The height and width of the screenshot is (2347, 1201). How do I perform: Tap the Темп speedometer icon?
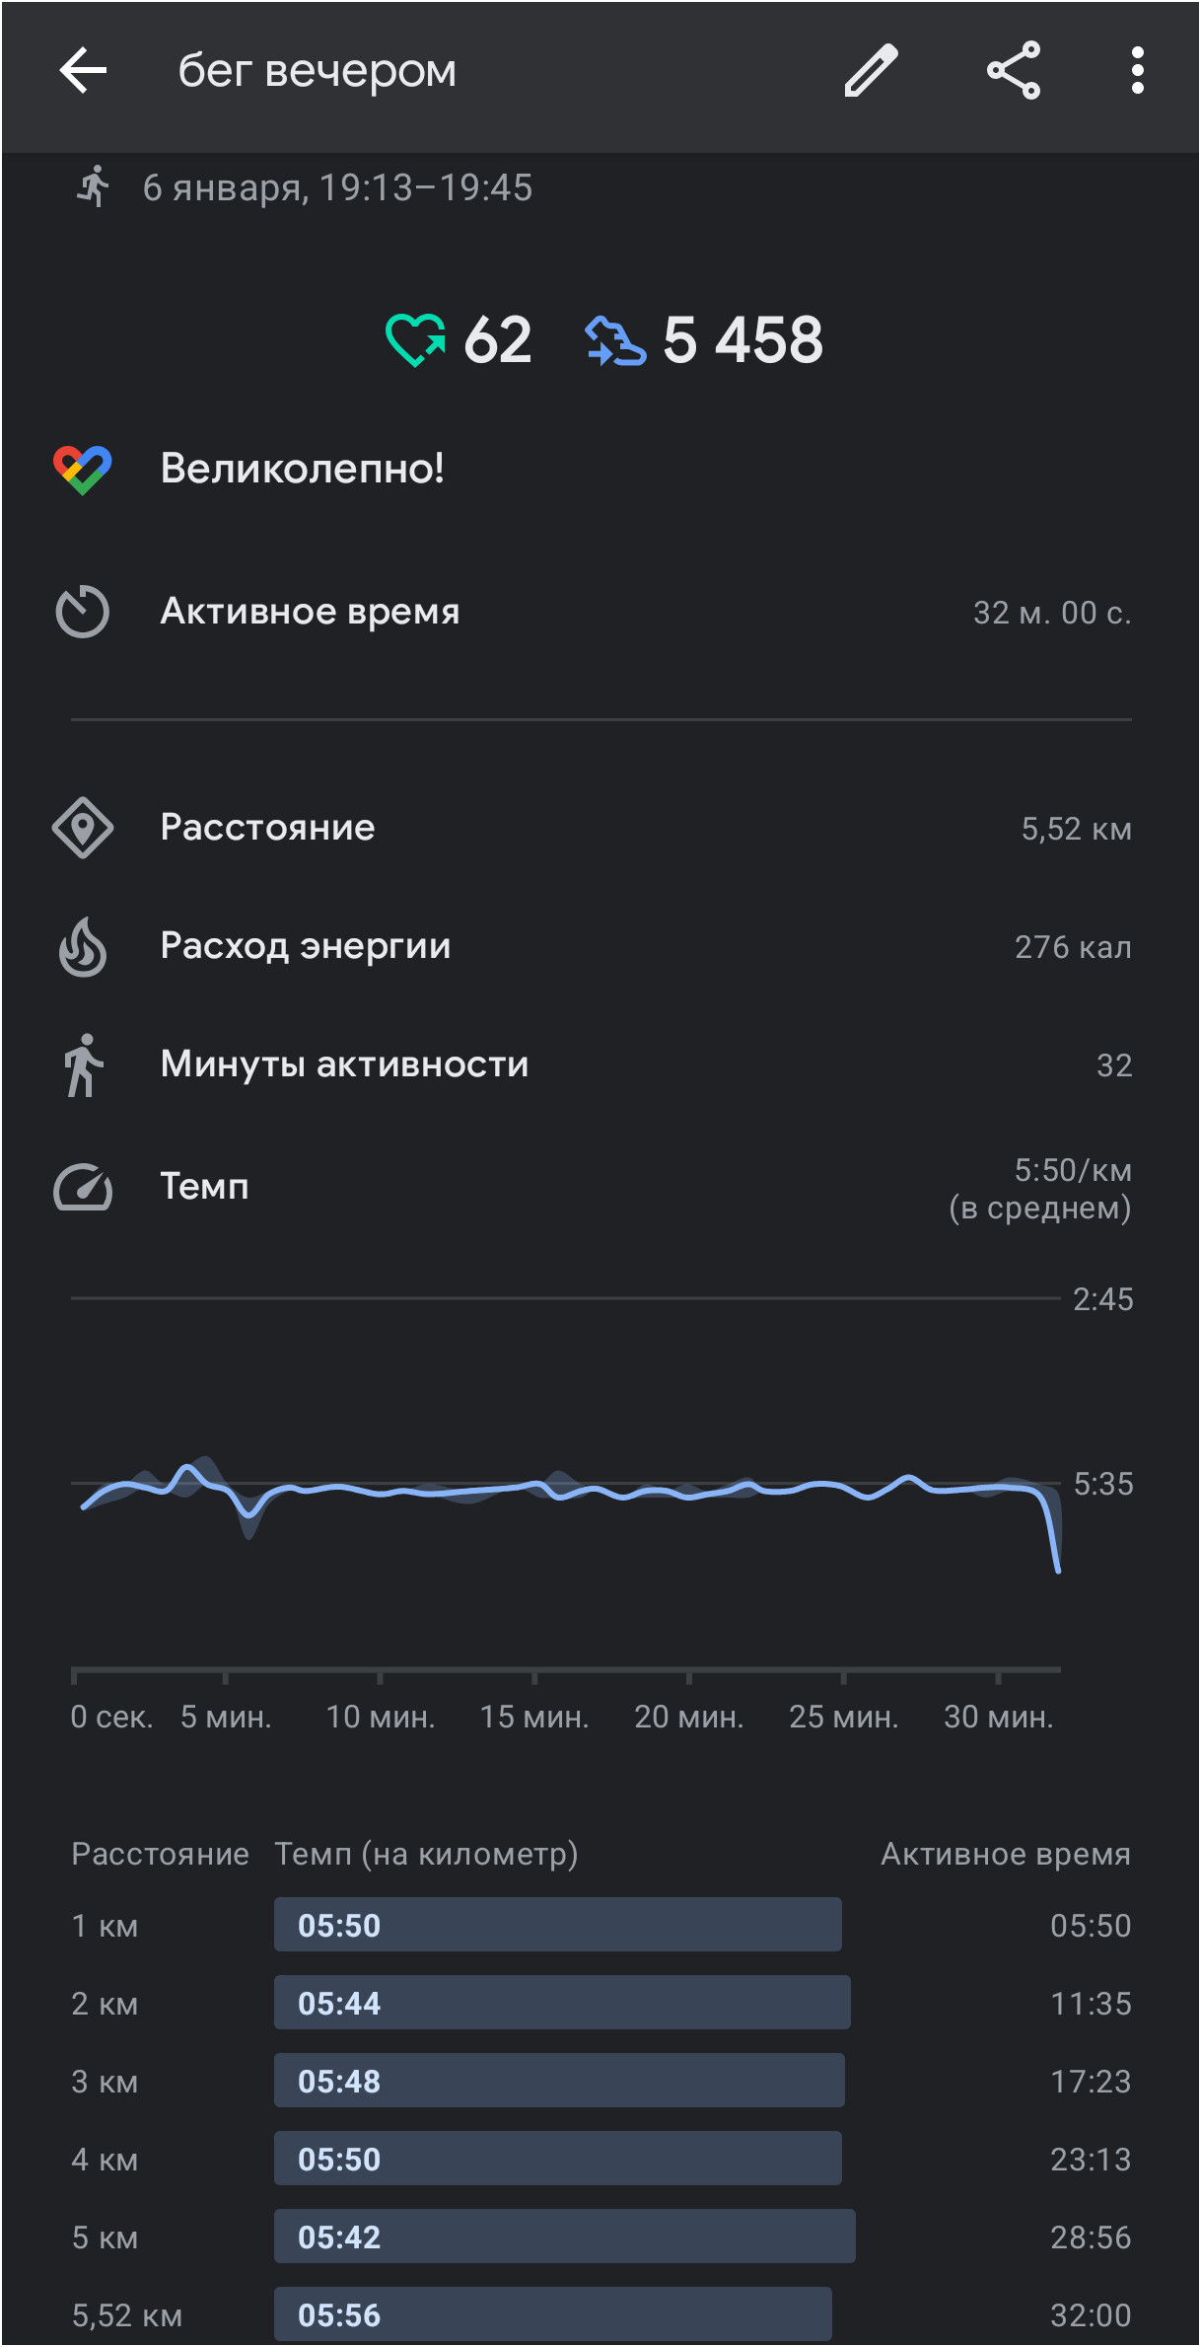point(83,1187)
